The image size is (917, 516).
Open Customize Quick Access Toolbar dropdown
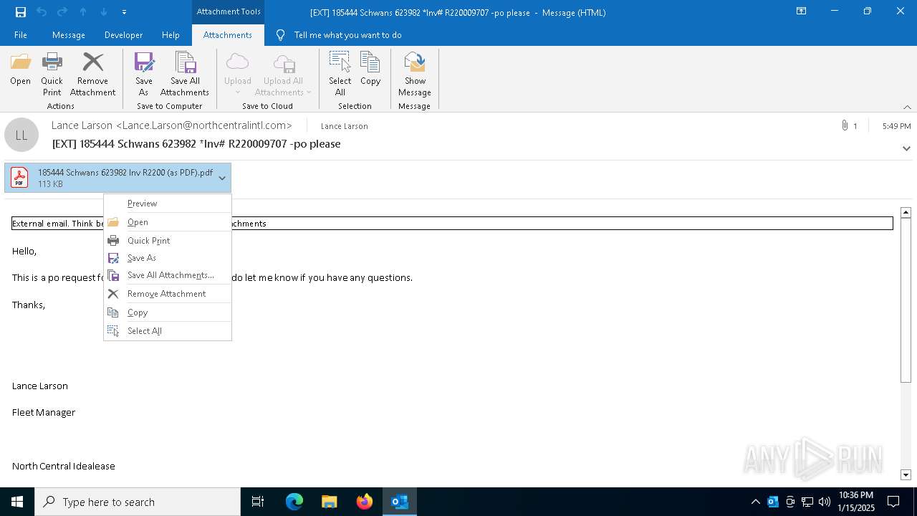coord(125,11)
